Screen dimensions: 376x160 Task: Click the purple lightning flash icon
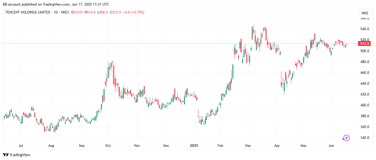(346, 138)
